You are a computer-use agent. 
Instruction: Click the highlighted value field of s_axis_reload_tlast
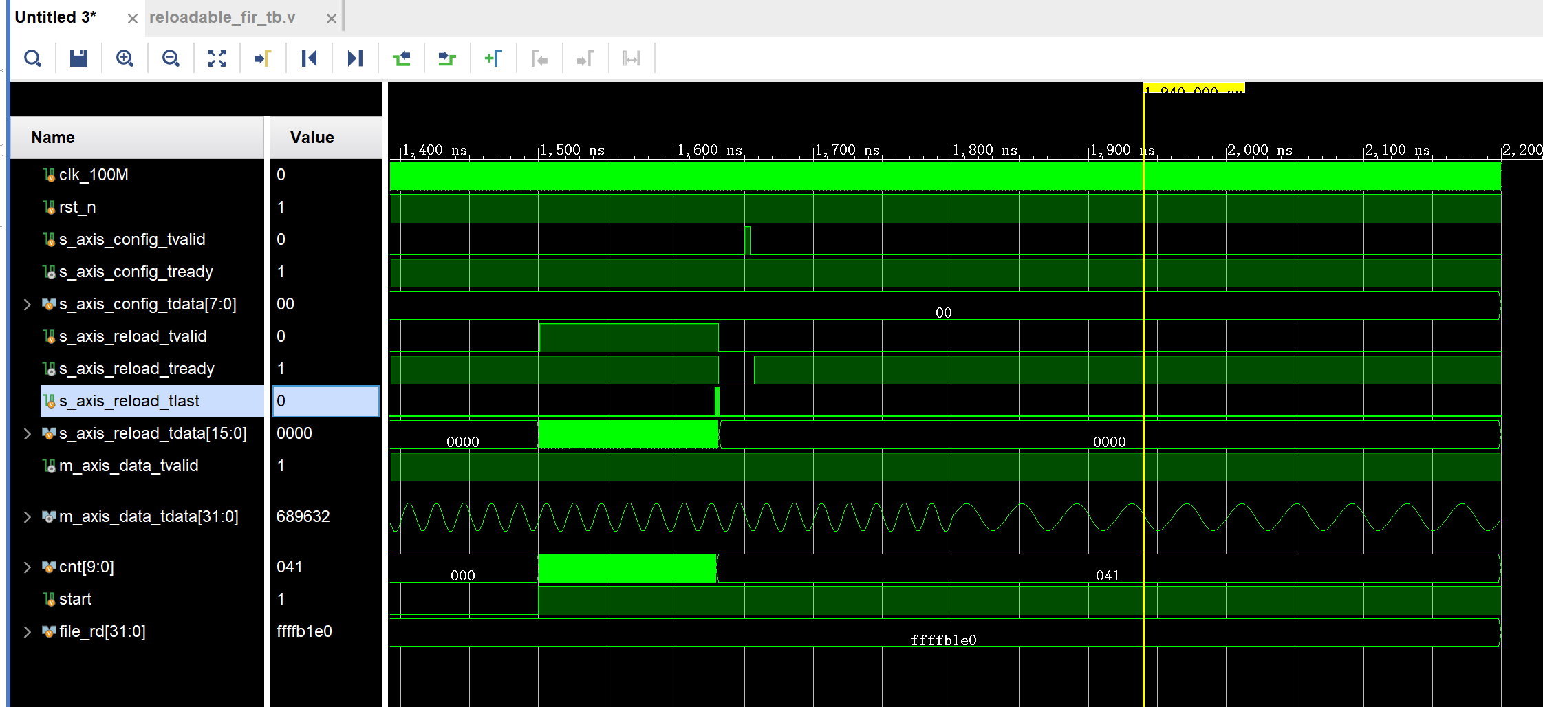(326, 401)
